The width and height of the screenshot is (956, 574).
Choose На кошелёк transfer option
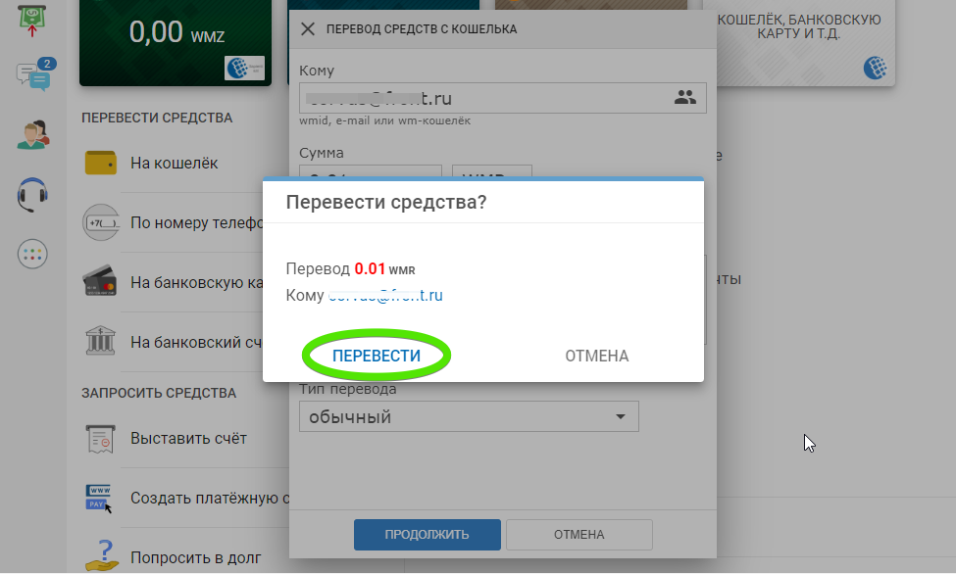pyautogui.click(x=174, y=164)
